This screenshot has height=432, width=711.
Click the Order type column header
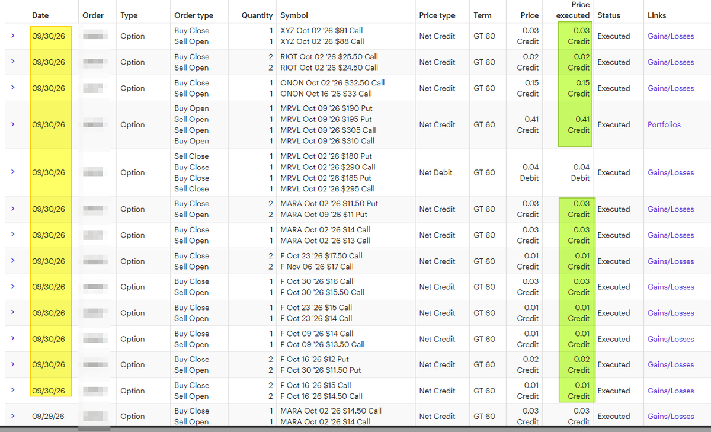pos(194,15)
